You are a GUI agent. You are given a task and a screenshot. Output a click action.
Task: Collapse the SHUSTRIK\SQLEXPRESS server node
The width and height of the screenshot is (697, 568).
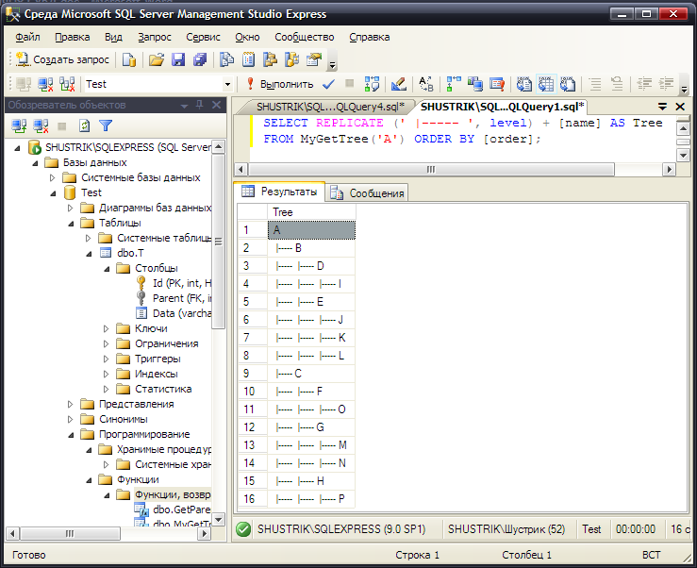click(x=17, y=148)
